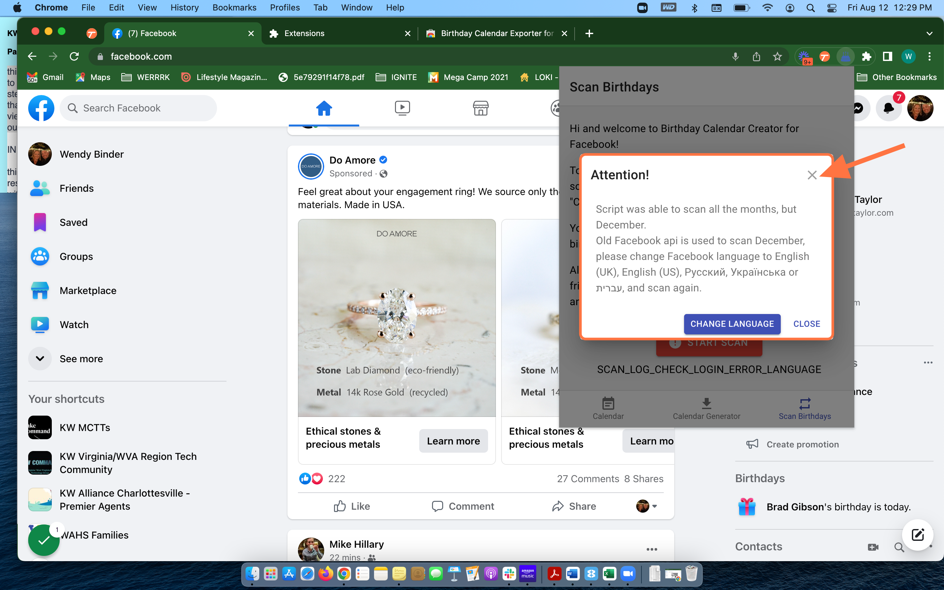Select the Scan Birthdays tab
Image resolution: width=944 pixels, height=590 pixels.
[805, 408]
